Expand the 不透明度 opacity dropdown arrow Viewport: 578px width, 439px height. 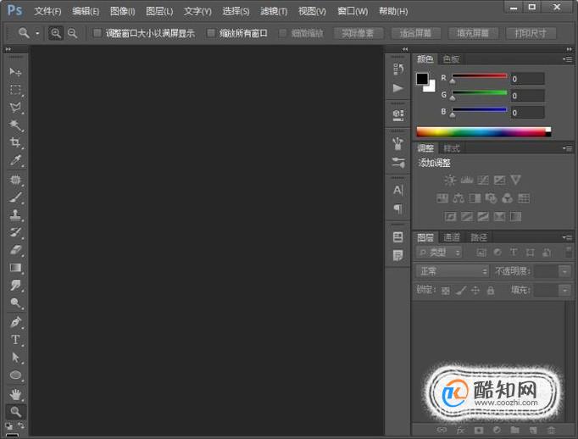(564, 272)
